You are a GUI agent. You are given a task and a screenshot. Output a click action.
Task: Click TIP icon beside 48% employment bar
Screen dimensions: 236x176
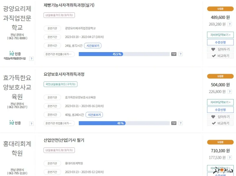pyautogui.click(x=174, y=123)
